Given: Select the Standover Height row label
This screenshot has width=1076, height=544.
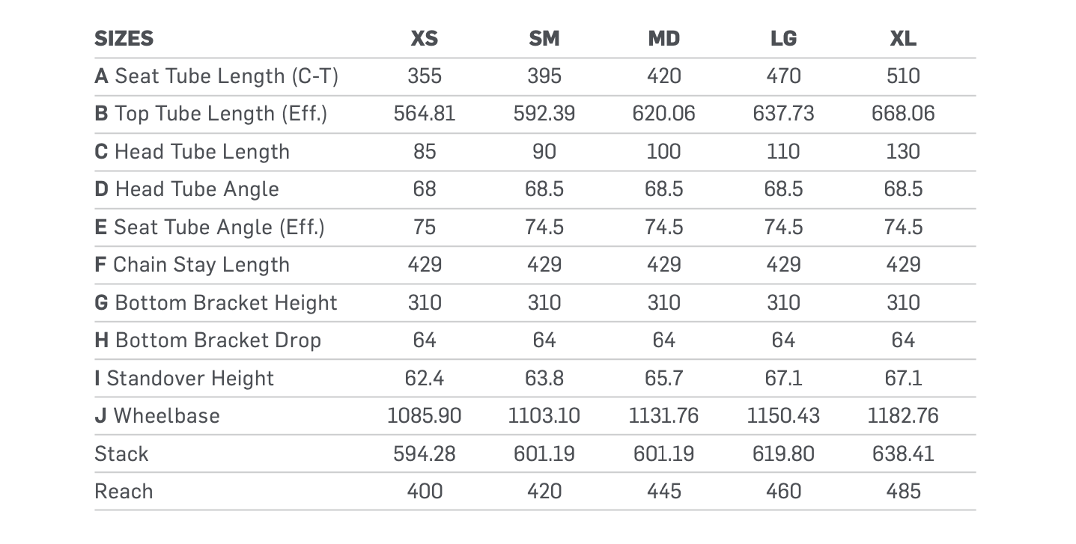Looking at the screenshot, I should pyautogui.click(x=185, y=378).
